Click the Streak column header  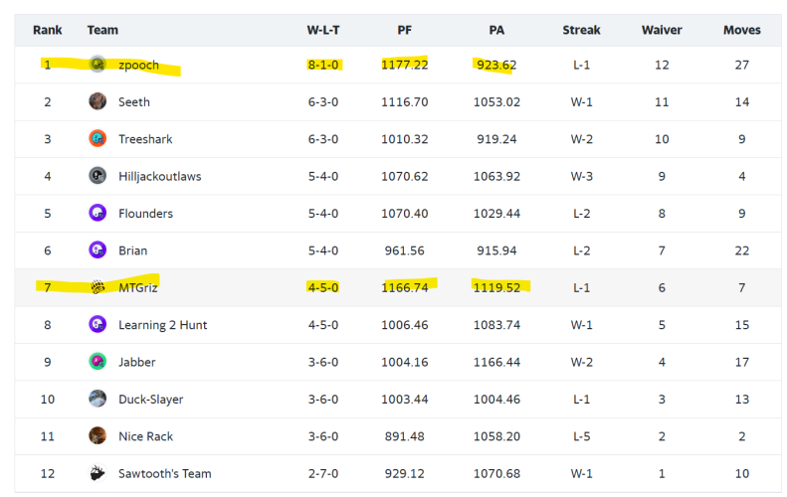(581, 30)
